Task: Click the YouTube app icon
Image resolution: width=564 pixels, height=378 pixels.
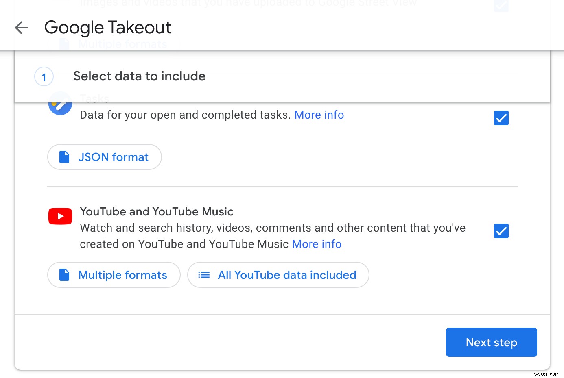Action: [x=60, y=216]
